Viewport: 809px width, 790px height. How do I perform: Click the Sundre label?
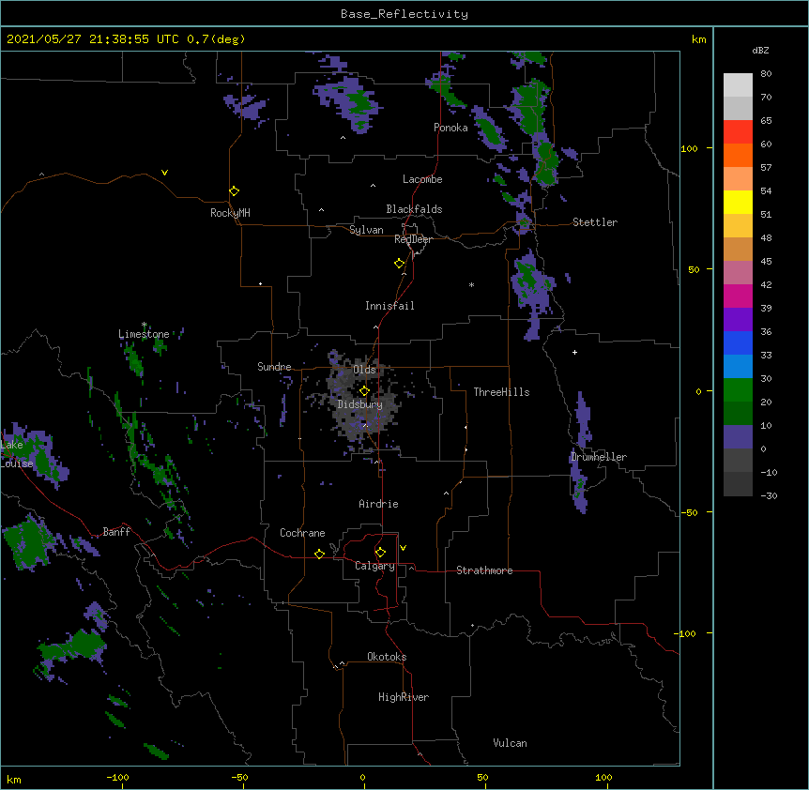pos(274,367)
